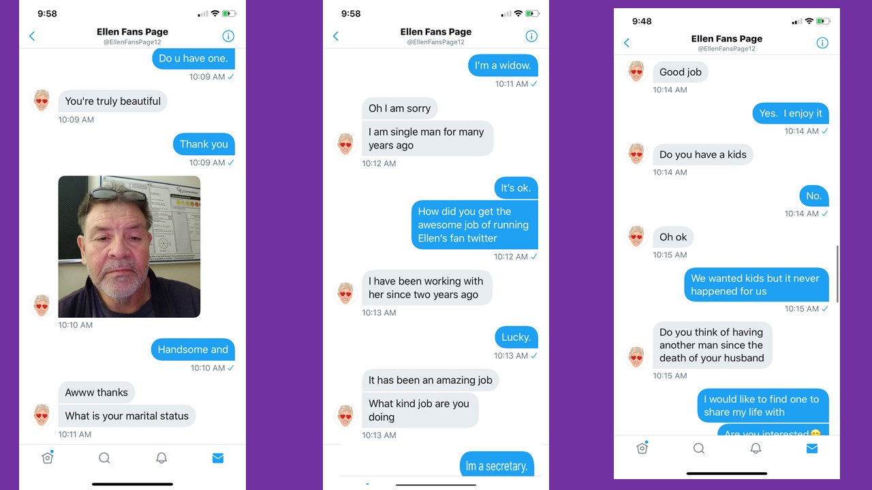The height and width of the screenshot is (490, 872).
Task: Tap the info icon in the right phone
Action: [822, 43]
